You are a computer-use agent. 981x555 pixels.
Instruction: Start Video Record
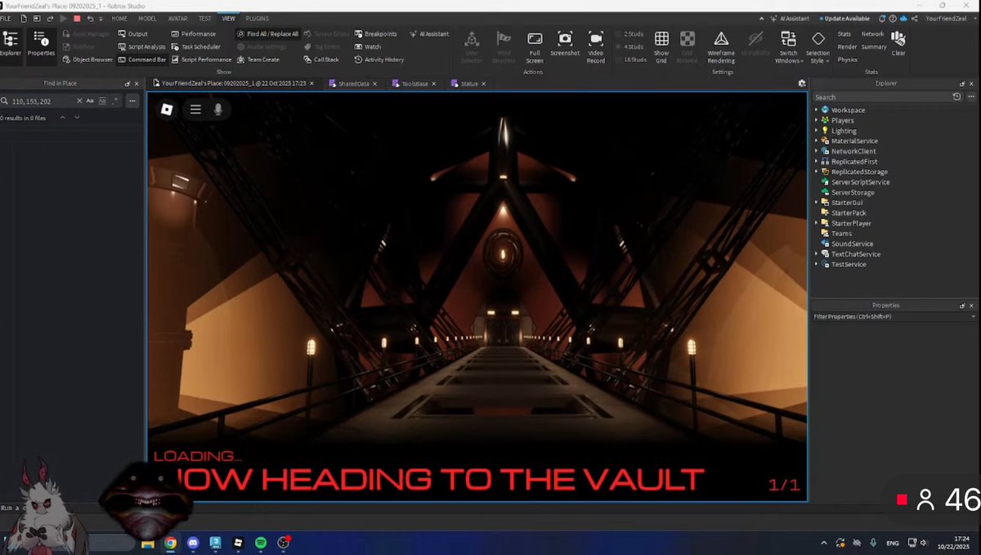pyautogui.click(x=596, y=47)
